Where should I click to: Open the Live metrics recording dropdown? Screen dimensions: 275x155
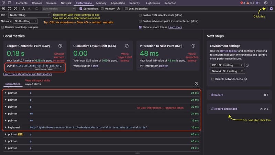point(59,9)
